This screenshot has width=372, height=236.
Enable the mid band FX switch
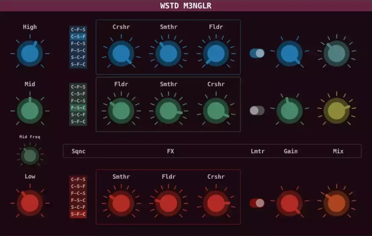257,110
